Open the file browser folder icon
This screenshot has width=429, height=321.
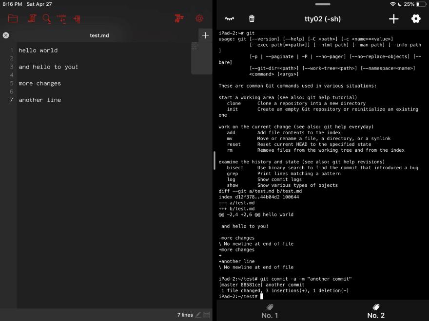tap(13, 19)
